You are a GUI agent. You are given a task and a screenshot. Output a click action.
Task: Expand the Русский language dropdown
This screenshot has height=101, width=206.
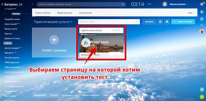pyautogui.click(x=54, y=95)
